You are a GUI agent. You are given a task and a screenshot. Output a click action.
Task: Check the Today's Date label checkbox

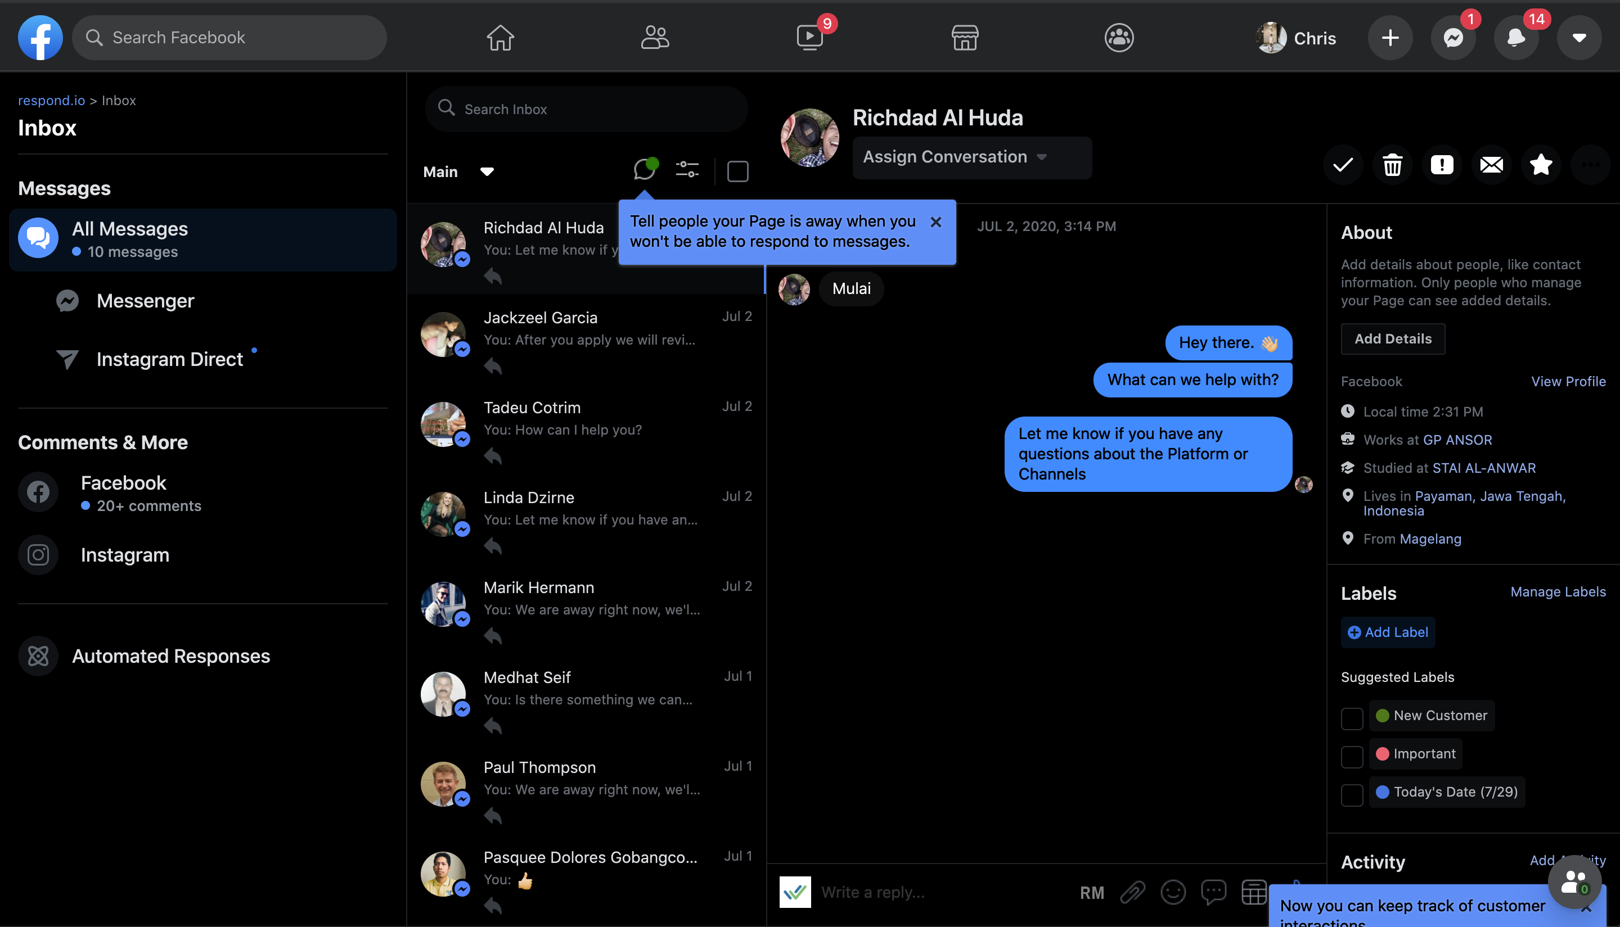point(1352,794)
